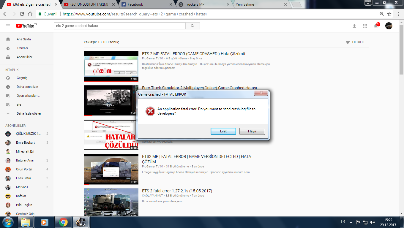This screenshot has height=228, width=404.
Task: Click the zoom magnifier in the address bar
Action: click(x=382, y=14)
